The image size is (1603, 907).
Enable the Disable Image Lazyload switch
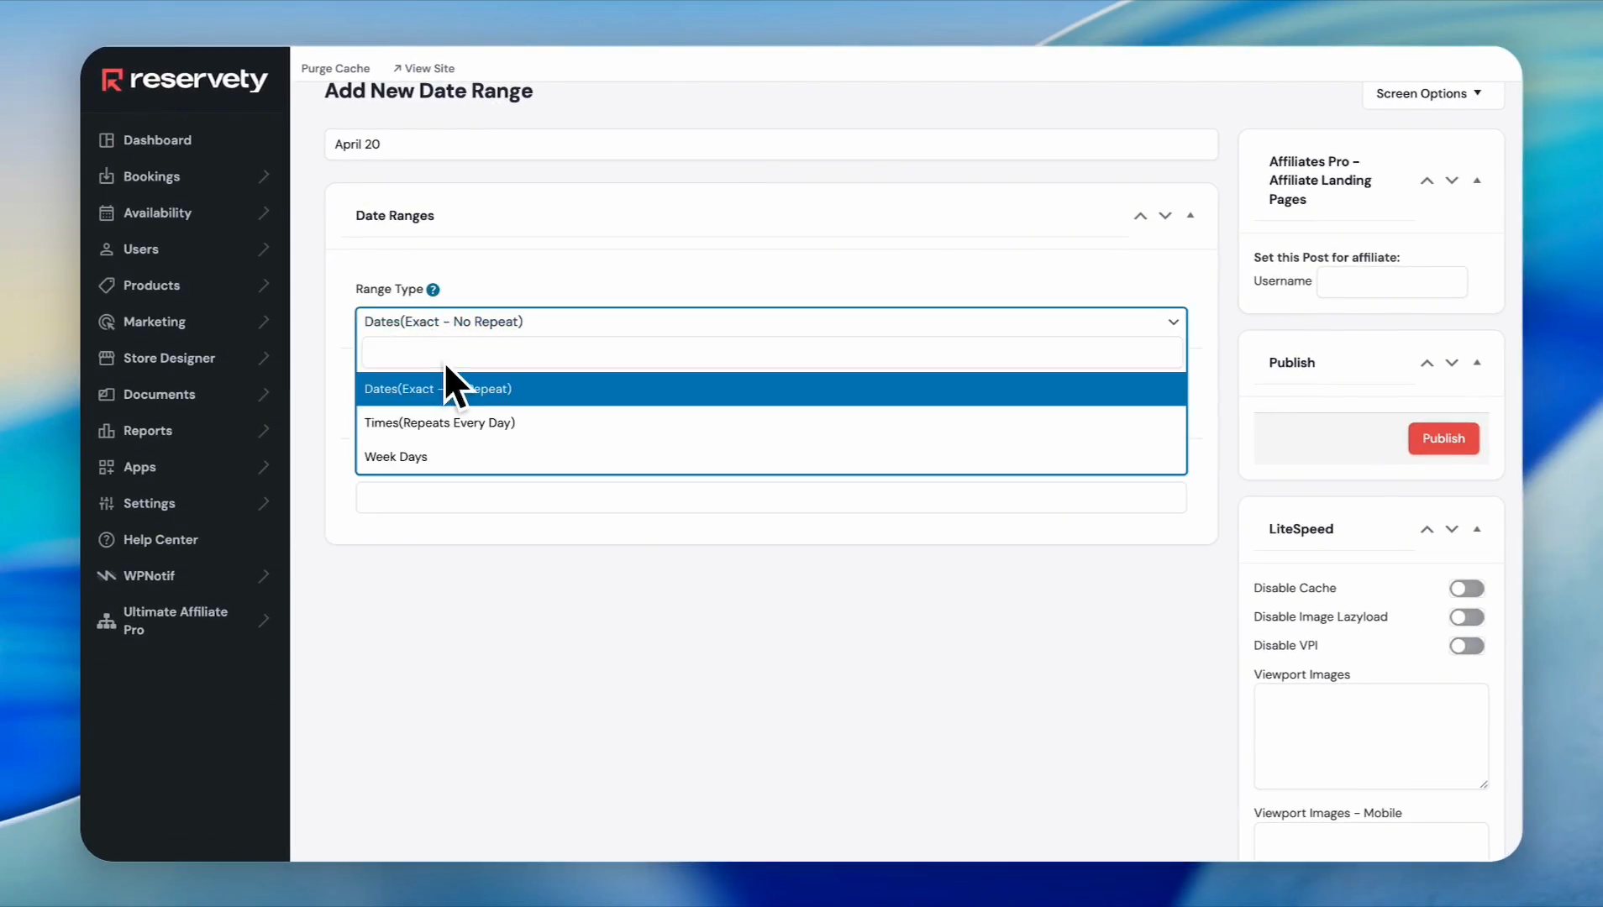tap(1466, 617)
